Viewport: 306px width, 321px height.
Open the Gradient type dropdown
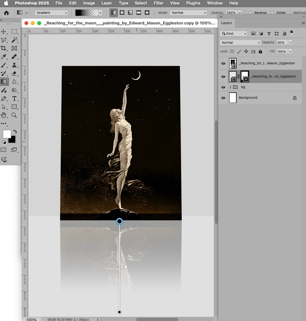pyautogui.click(x=51, y=13)
